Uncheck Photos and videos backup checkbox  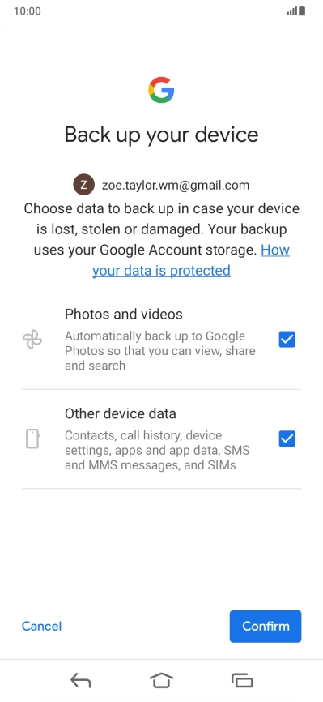pyautogui.click(x=287, y=340)
